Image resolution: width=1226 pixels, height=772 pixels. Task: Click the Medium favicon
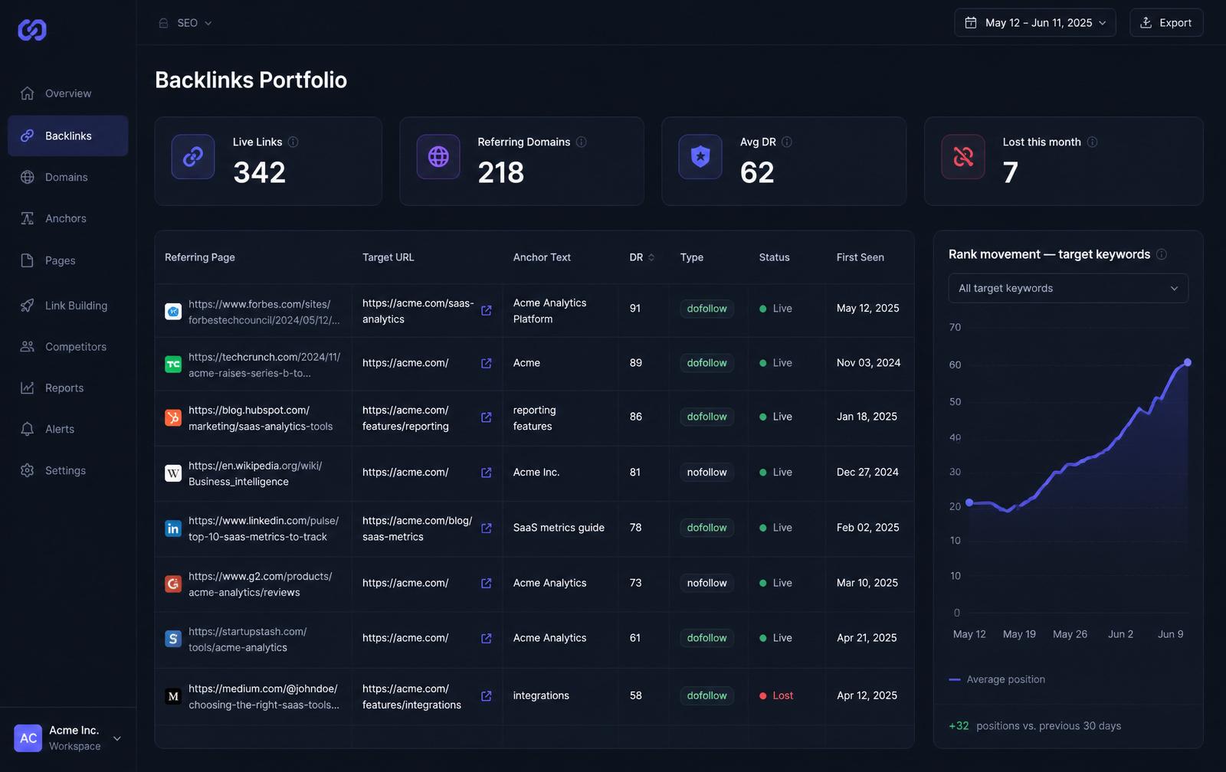point(173,696)
